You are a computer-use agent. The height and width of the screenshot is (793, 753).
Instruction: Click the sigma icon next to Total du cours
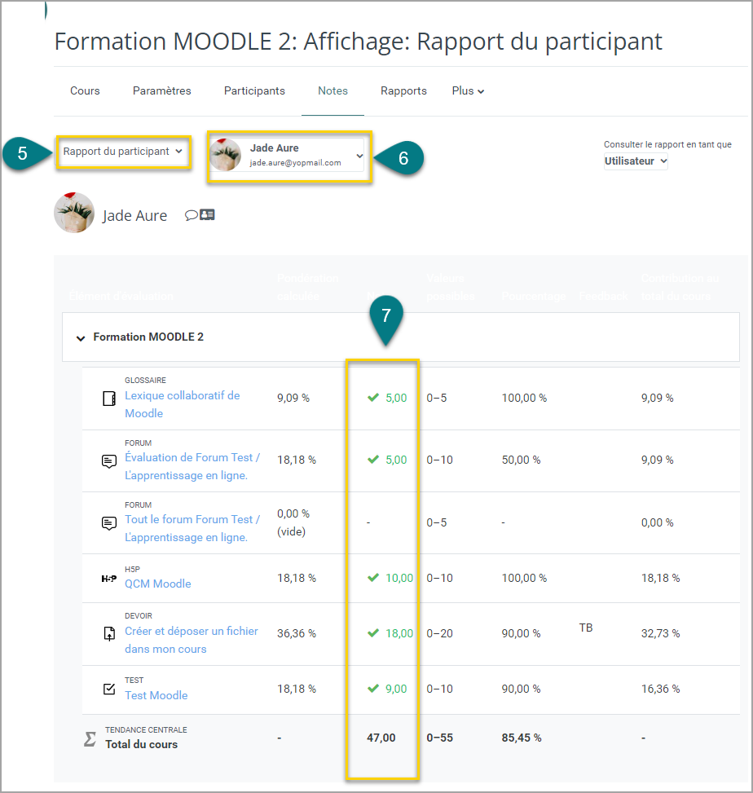point(90,739)
